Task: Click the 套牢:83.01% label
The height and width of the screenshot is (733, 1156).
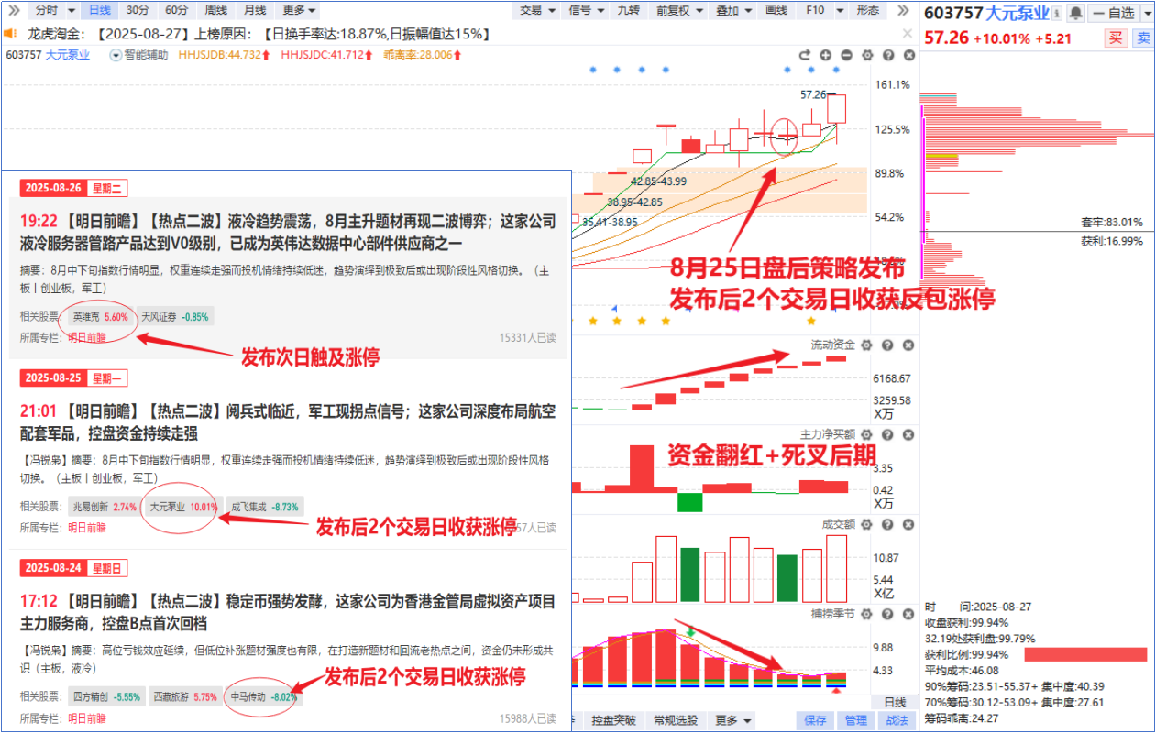Action: (x=1112, y=222)
